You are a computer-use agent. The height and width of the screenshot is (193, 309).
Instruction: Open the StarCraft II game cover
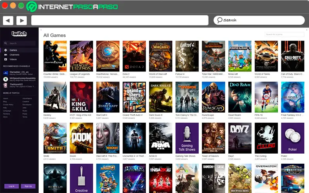pyautogui.click(x=108, y=97)
